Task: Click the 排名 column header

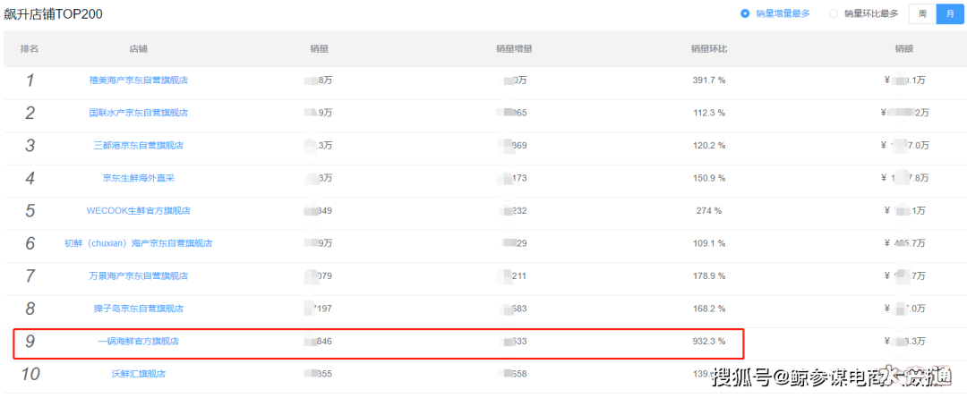Action: pyautogui.click(x=30, y=48)
